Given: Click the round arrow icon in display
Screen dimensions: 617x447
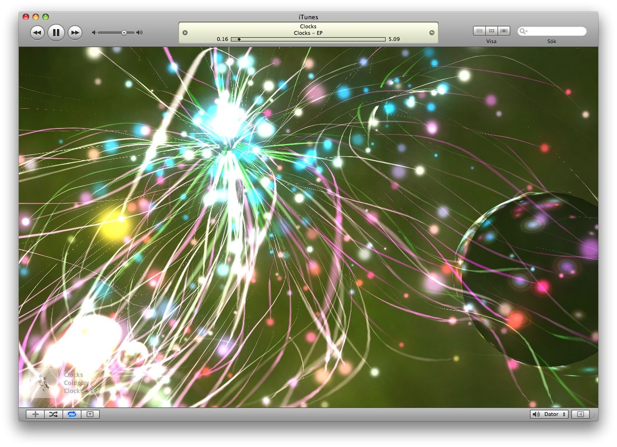Looking at the screenshot, I should coord(432,33).
